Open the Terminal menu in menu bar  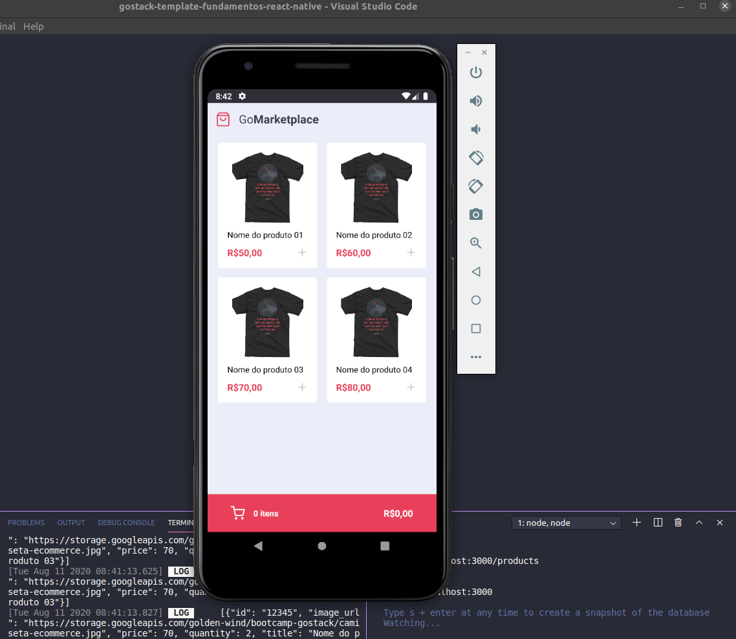coord(8,27)
